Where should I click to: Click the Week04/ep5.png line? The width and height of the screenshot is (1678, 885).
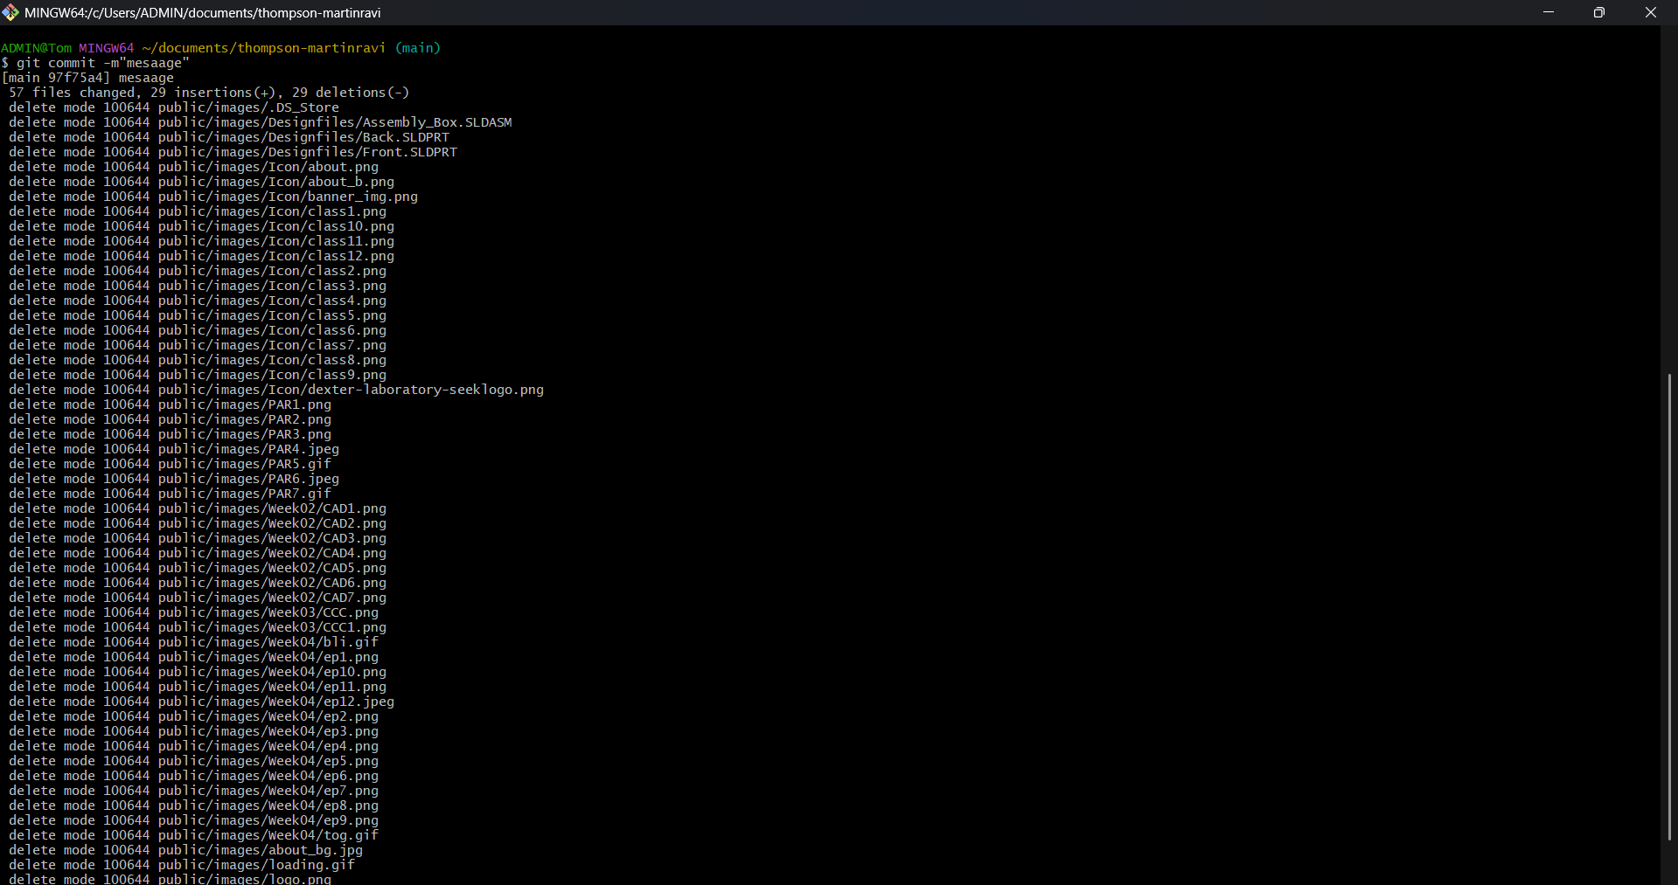click(194, 761)
